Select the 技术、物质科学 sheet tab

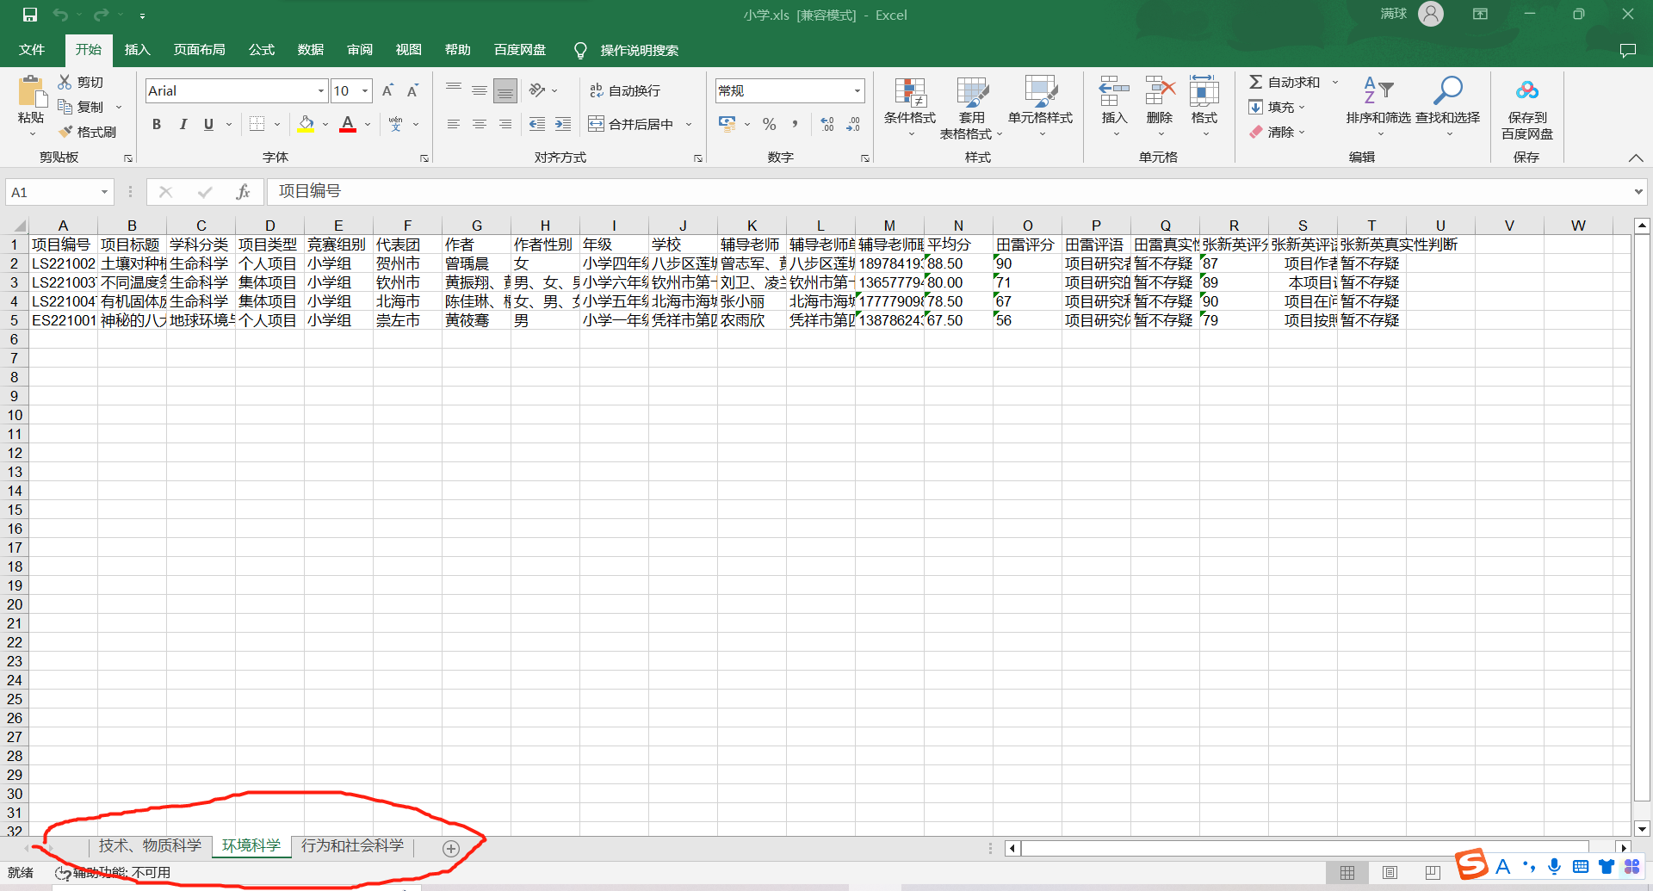(150, 845)
